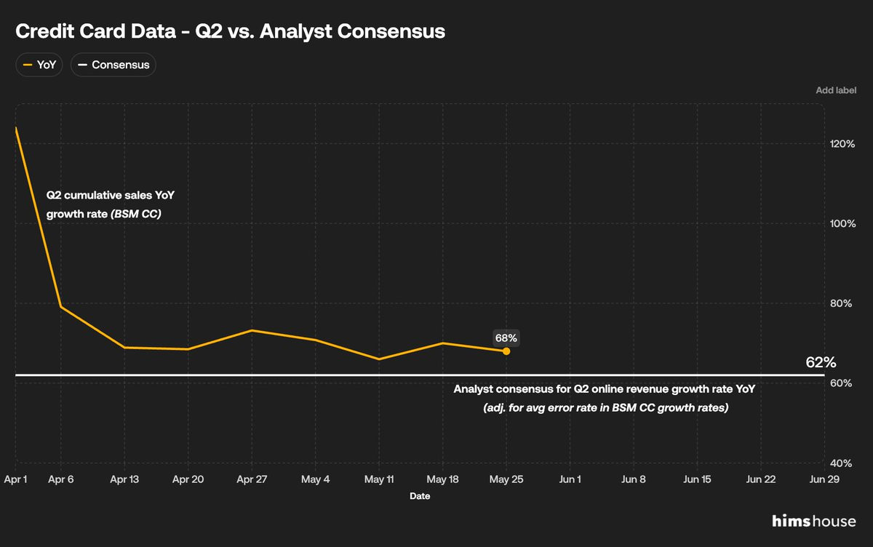Click the 80% y-axis label
873x547 pixels.
pyautogui.click(x=842, y=303)
